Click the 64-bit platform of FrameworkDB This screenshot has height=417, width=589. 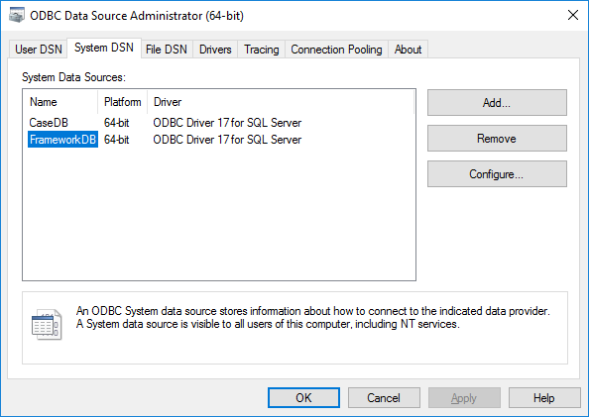(116, 140)
